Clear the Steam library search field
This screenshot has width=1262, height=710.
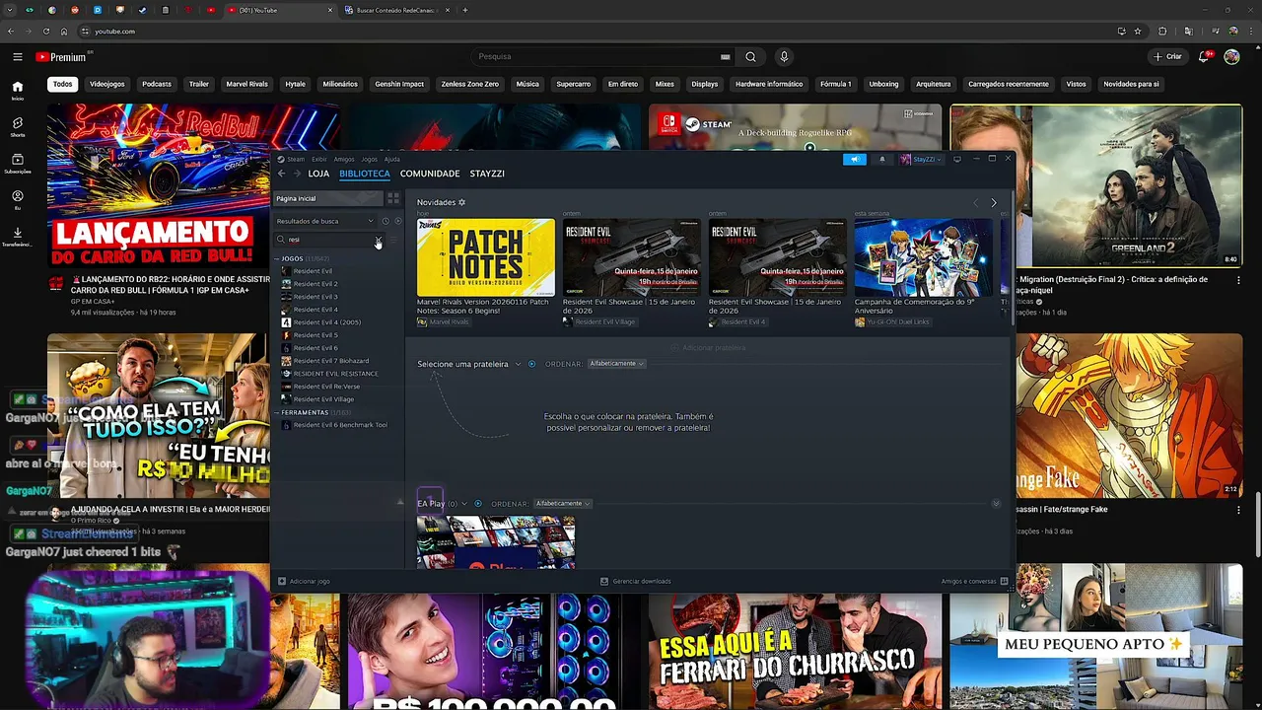click(378, 240)
